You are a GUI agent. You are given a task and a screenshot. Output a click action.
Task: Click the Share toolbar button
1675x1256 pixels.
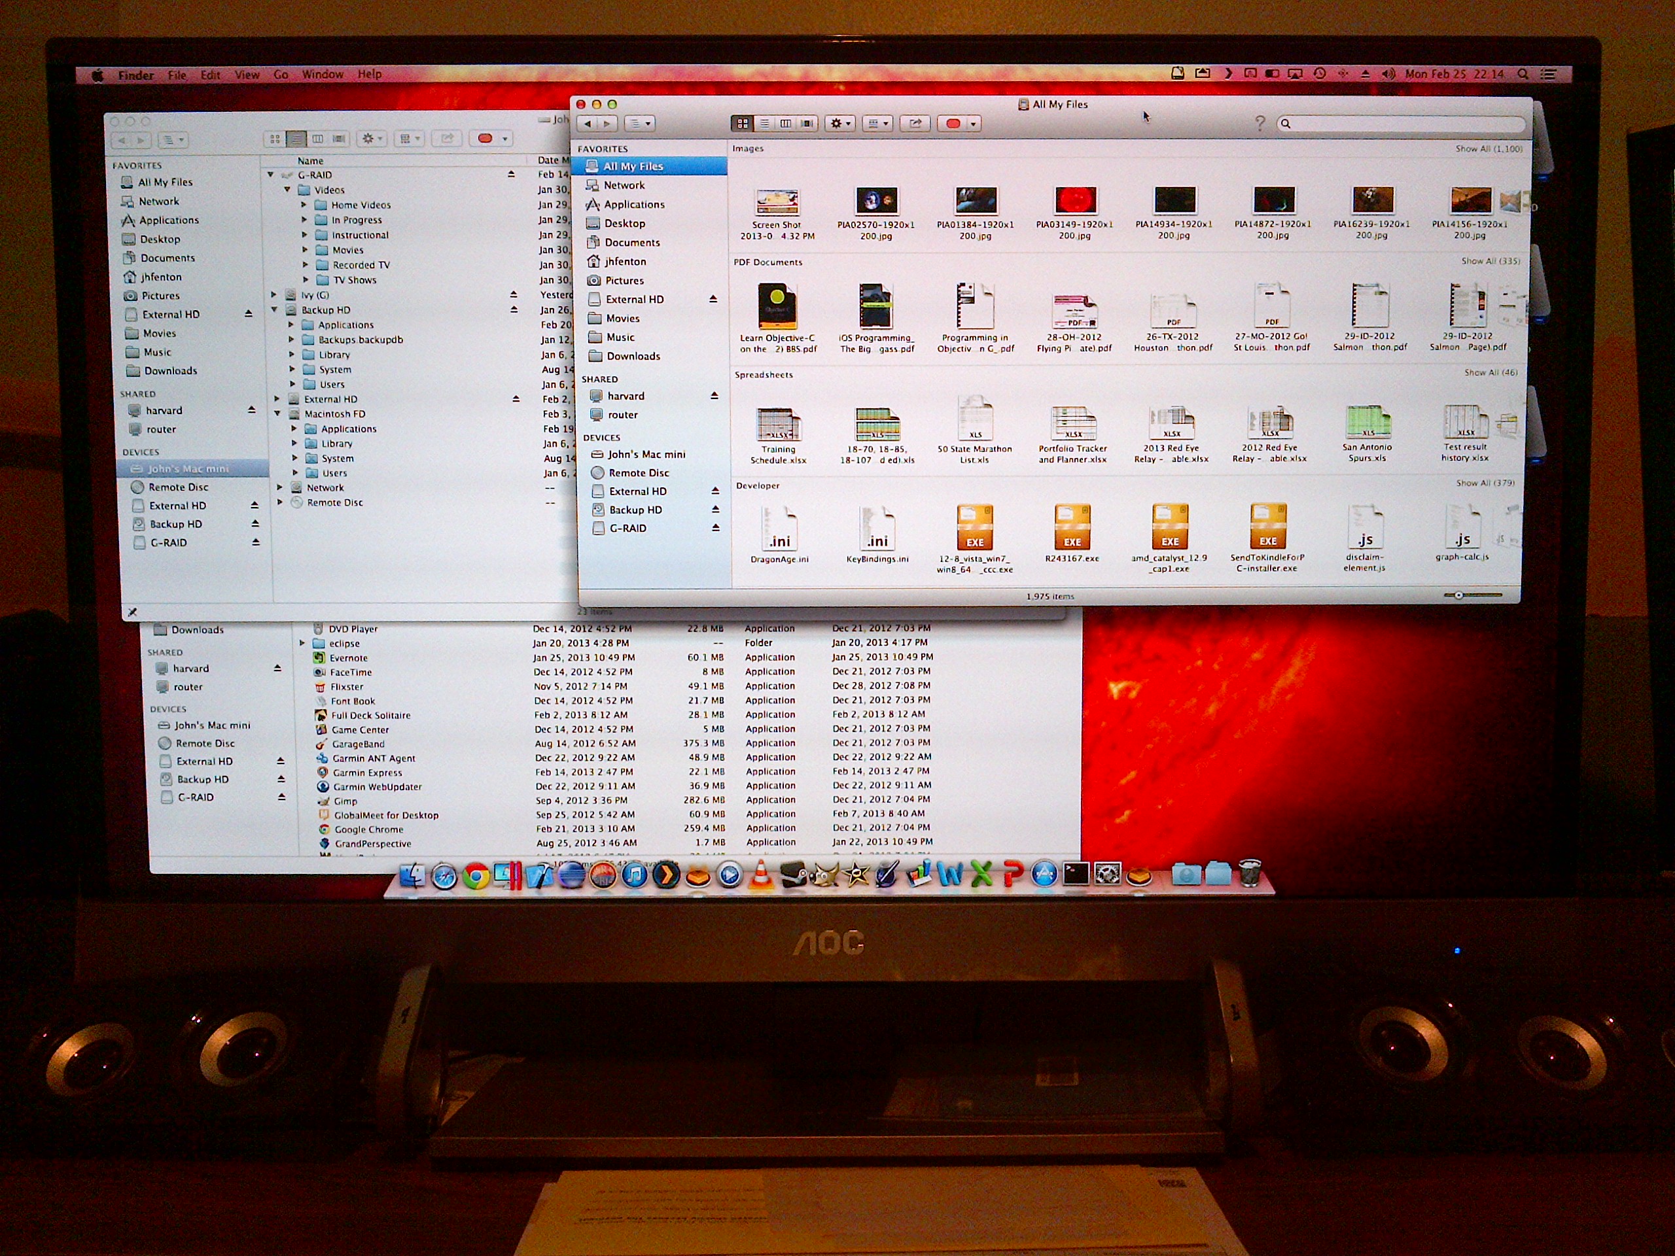coord(915,124)
